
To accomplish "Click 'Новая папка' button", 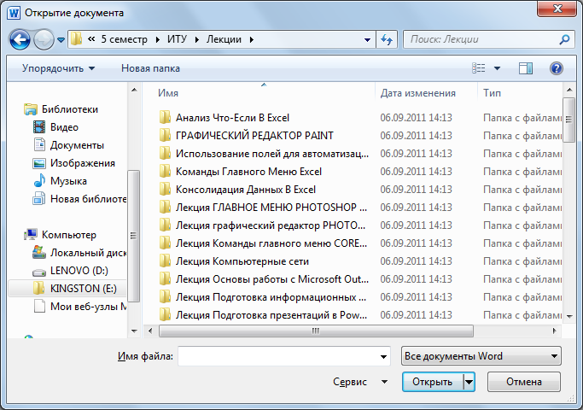I will click(x=150, y=68).
